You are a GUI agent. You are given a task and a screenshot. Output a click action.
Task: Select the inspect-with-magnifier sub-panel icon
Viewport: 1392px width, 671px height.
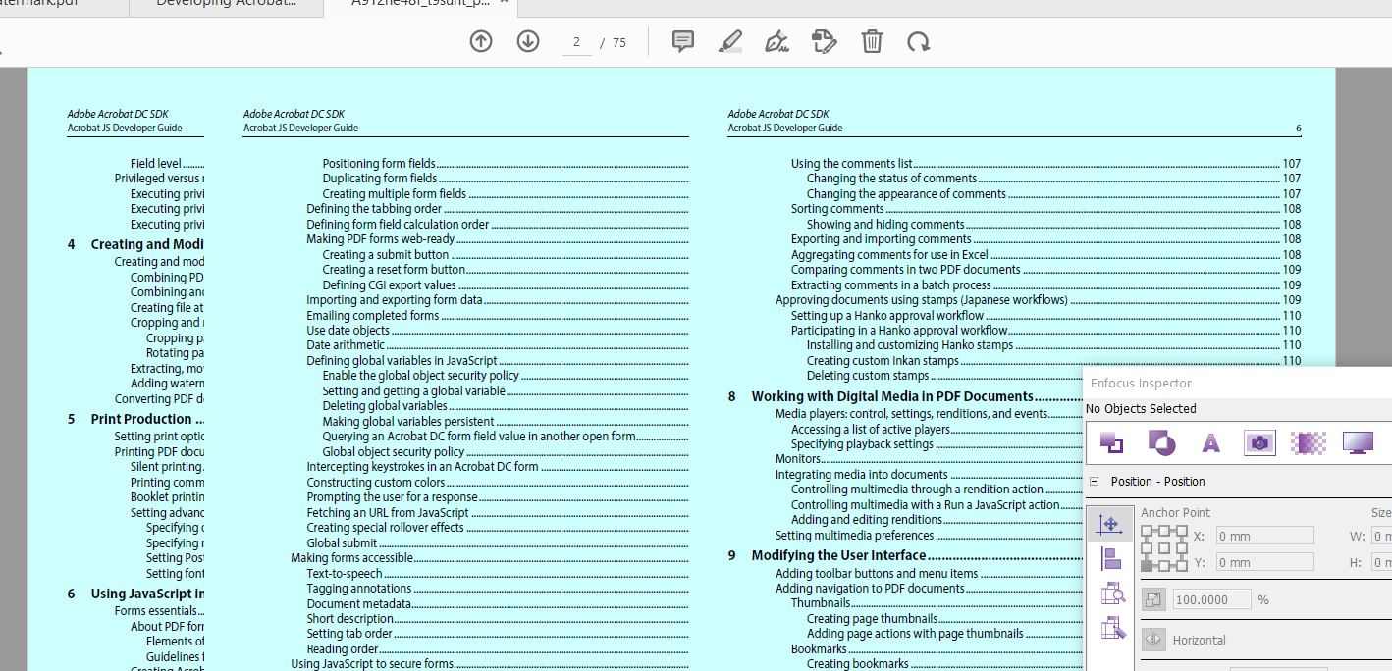coord(1112,593)
